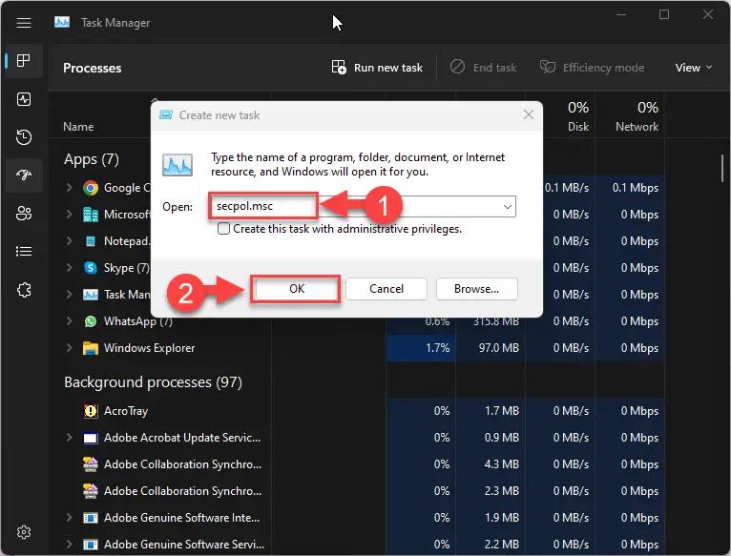The width and height of the screenshot is (731, 556).
Task: Open the App history sidebar icon
Action: 24,137
